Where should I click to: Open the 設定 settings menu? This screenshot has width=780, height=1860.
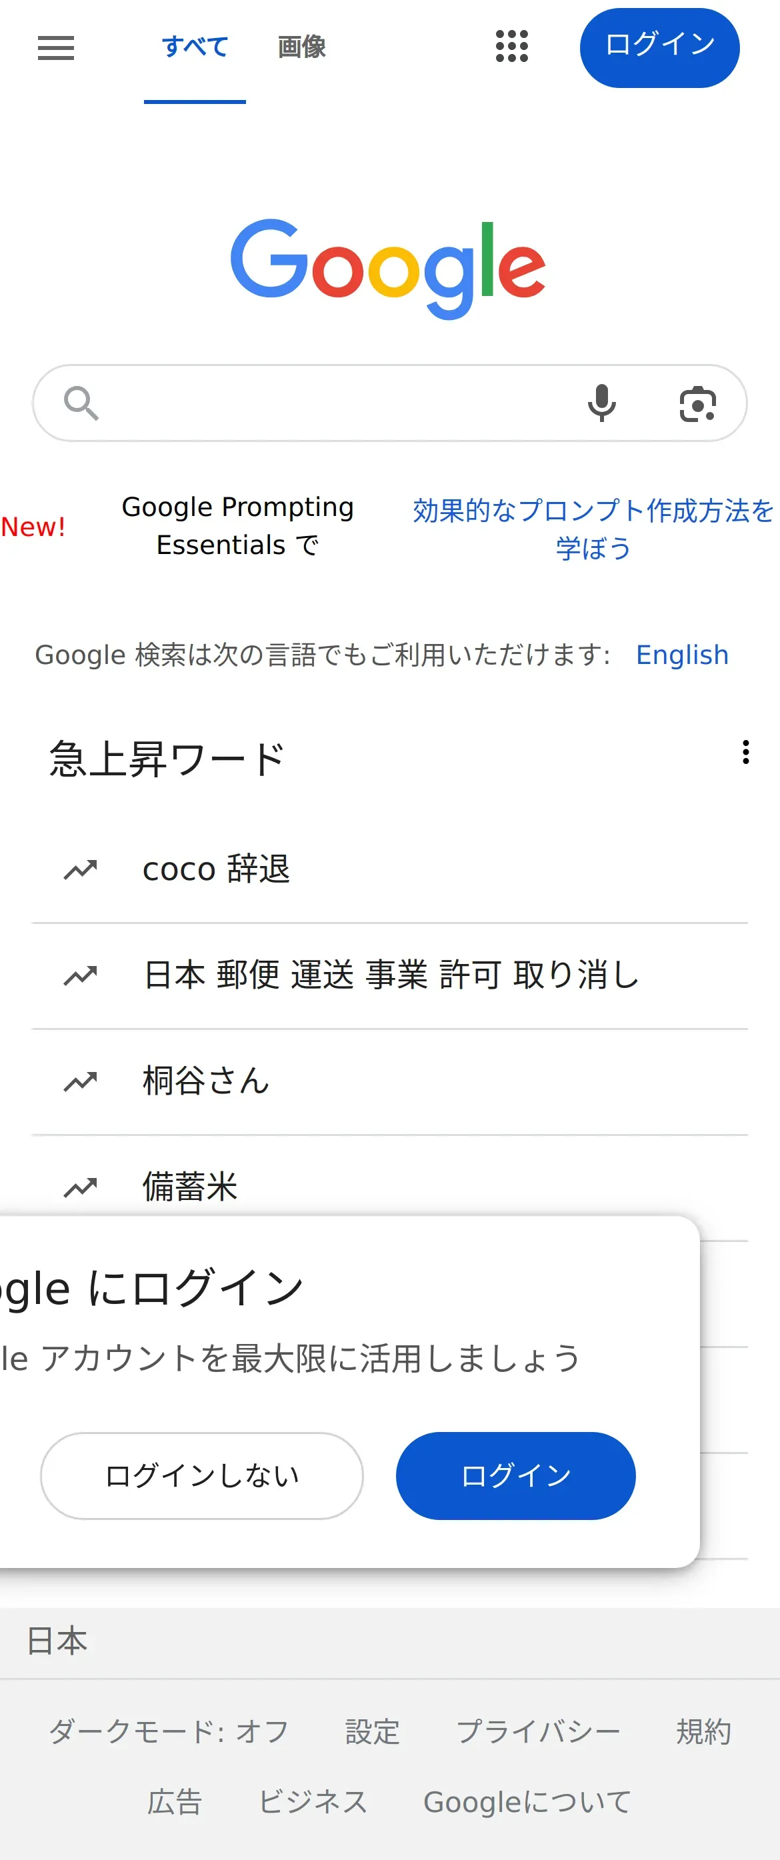point(372,1731)
